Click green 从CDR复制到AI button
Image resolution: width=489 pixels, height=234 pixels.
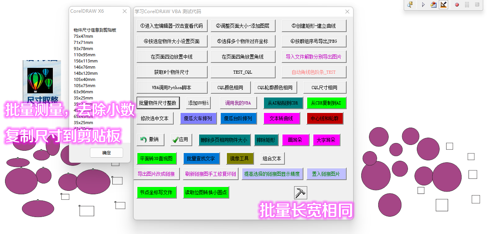coord(327,103)
